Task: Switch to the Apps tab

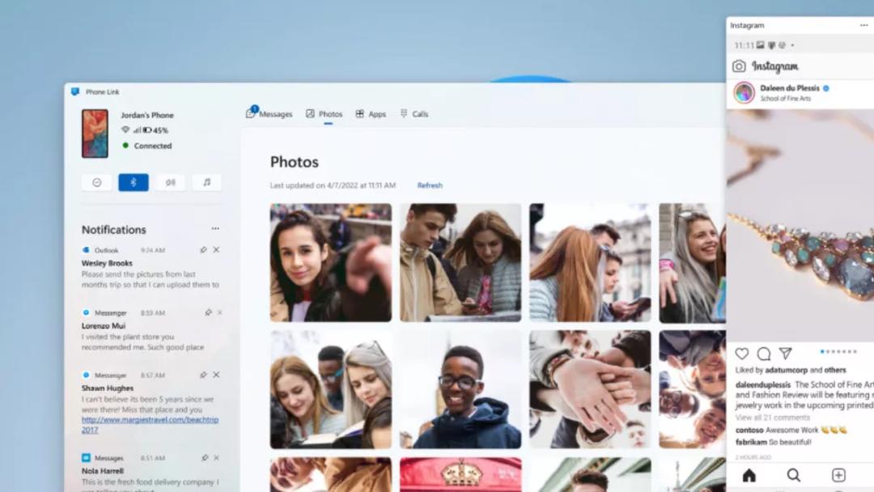Action: coord(371,113)
